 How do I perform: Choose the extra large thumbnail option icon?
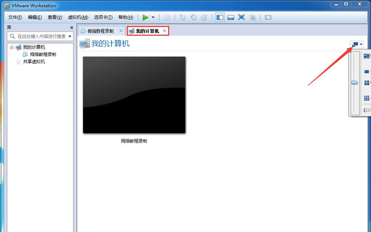pyautogui.click(x=367, y=56)
